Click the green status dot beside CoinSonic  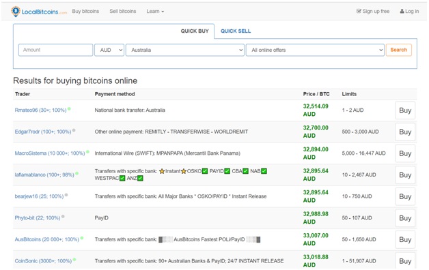tap(74, 260)
